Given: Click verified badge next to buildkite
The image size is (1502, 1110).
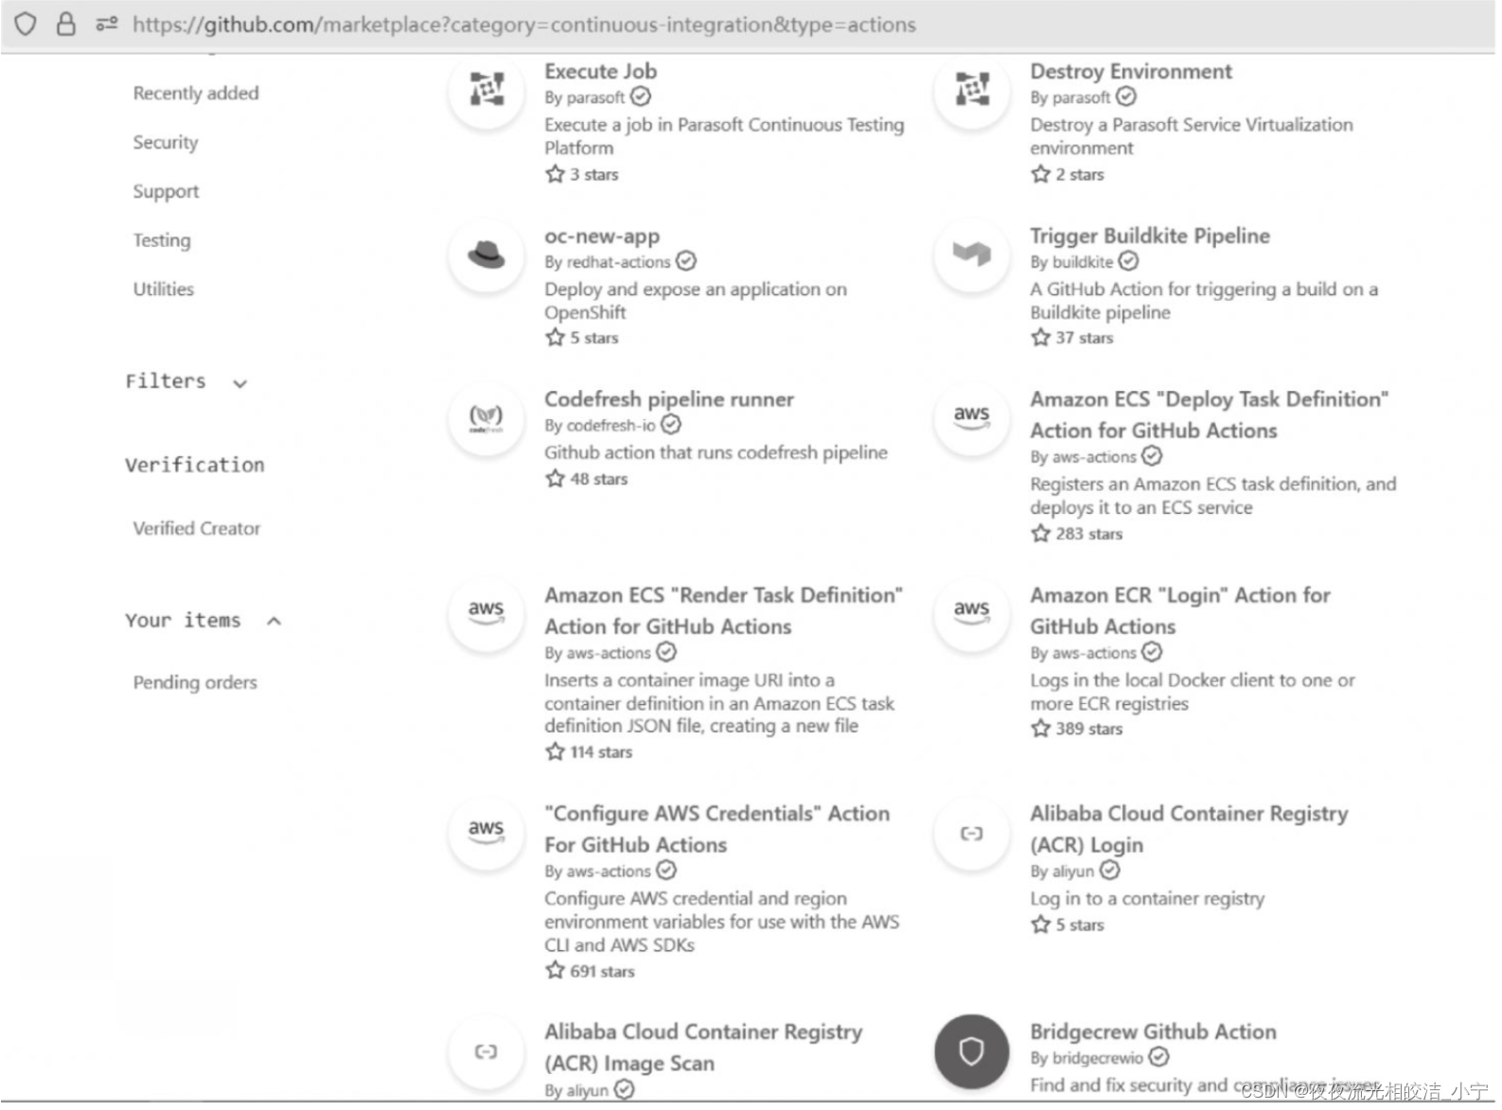Looking at the screenshot, I should click(x=1128, y=261).
